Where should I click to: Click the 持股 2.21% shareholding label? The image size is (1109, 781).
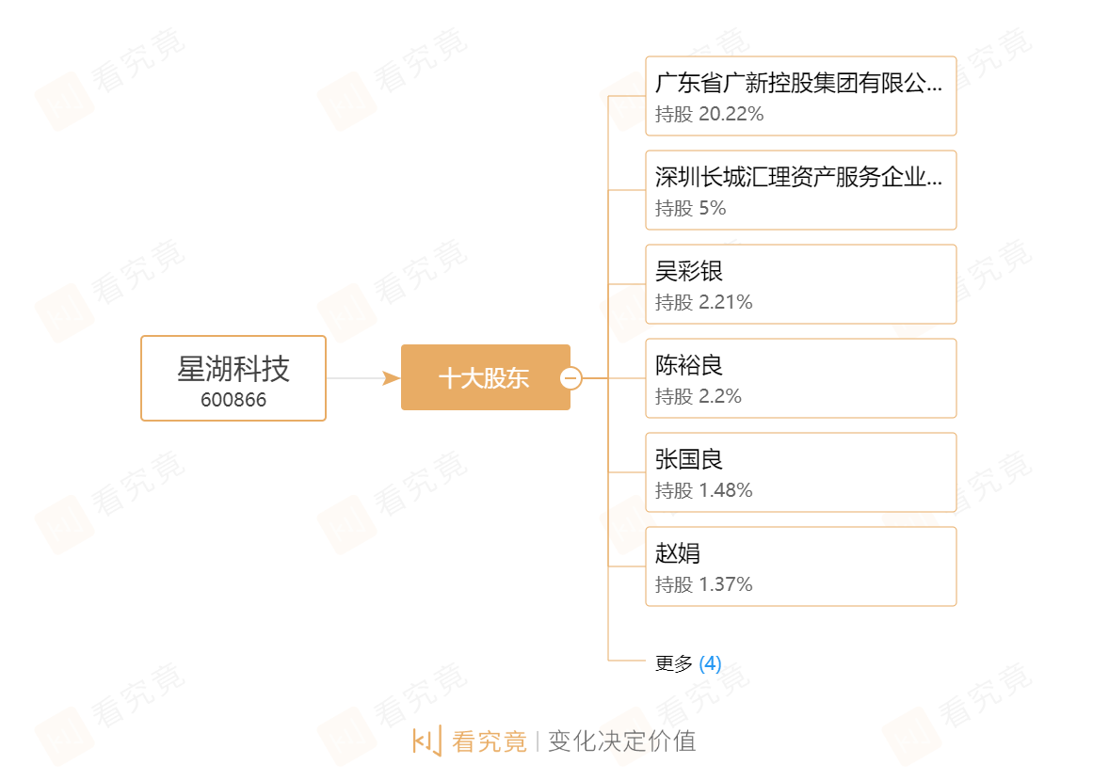tap(704, 302)
